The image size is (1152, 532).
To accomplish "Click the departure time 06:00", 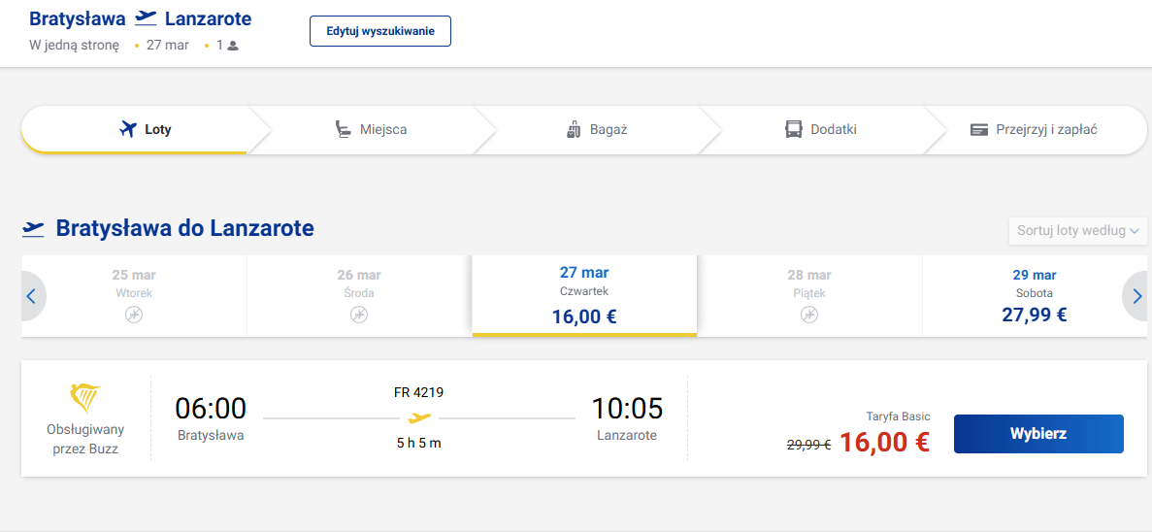I will tap(211, 409).
